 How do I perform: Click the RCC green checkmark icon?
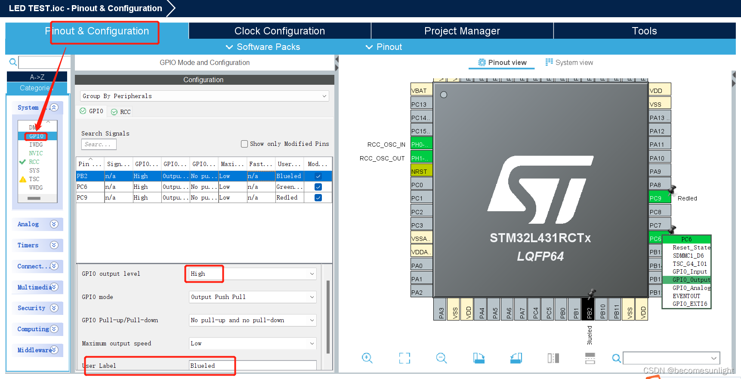[x=23, y=162]
